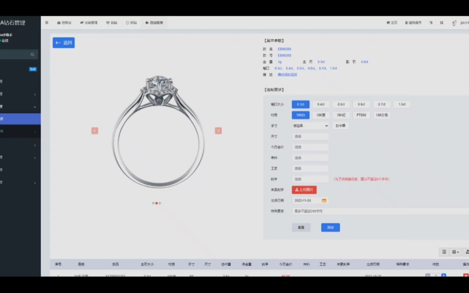Collapse the expanded sidebar item with down chevron
Image resolution: width=469 pixels, height=293 pixels.
[x=35, y=107]
